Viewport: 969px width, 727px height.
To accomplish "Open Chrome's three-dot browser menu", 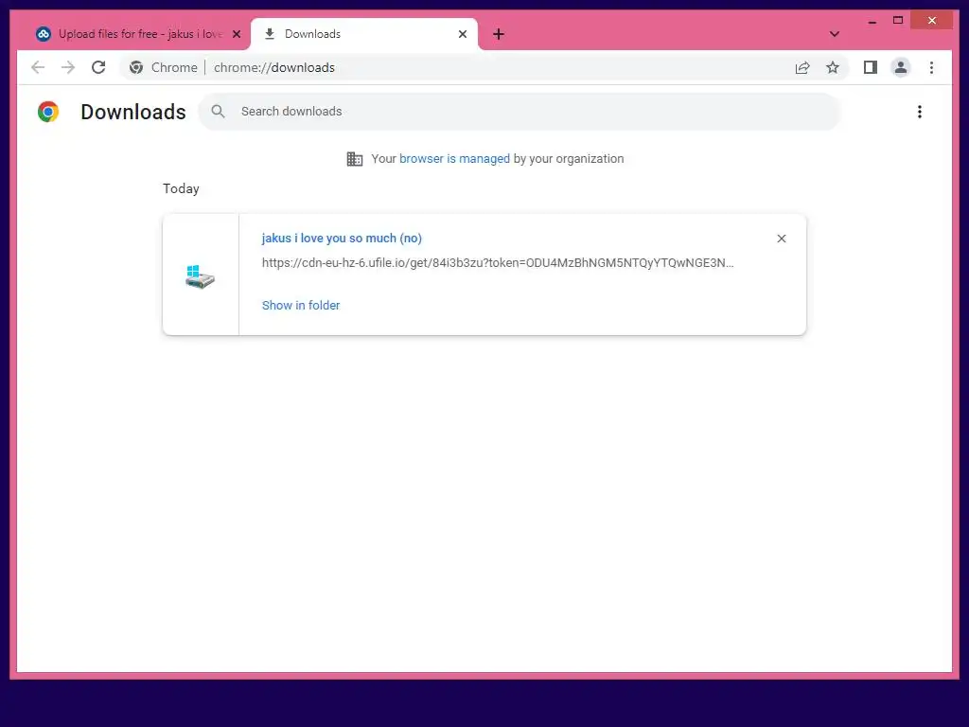I will 931,67.
